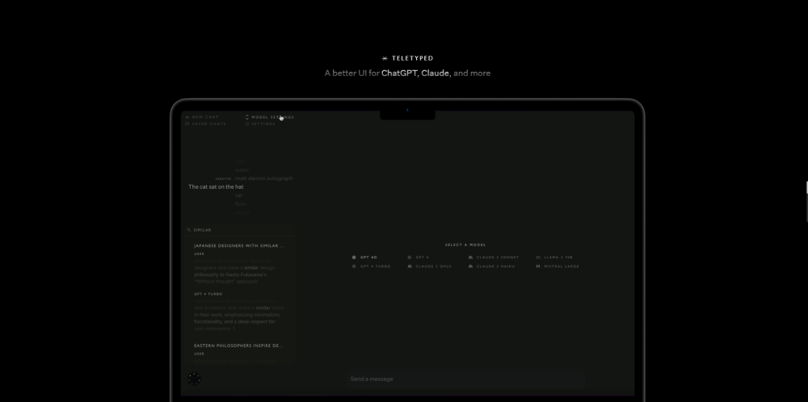Open the Japanese Designers search result

pos(239,245)
